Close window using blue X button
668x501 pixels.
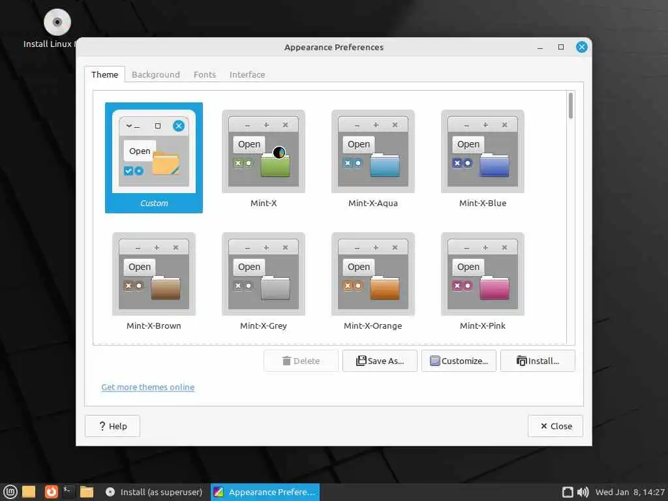pos(581,47)
